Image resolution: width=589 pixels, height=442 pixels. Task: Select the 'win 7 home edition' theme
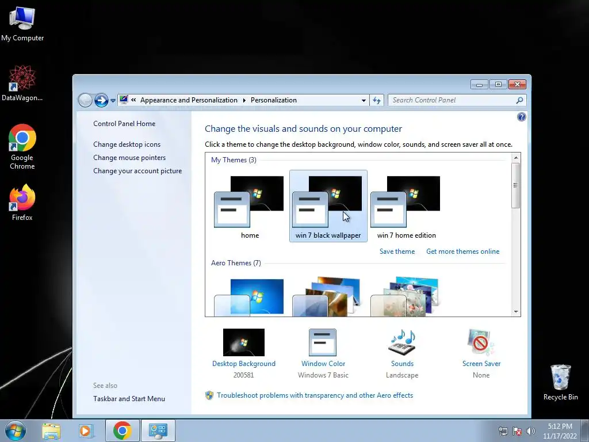[x=407, y=206]
